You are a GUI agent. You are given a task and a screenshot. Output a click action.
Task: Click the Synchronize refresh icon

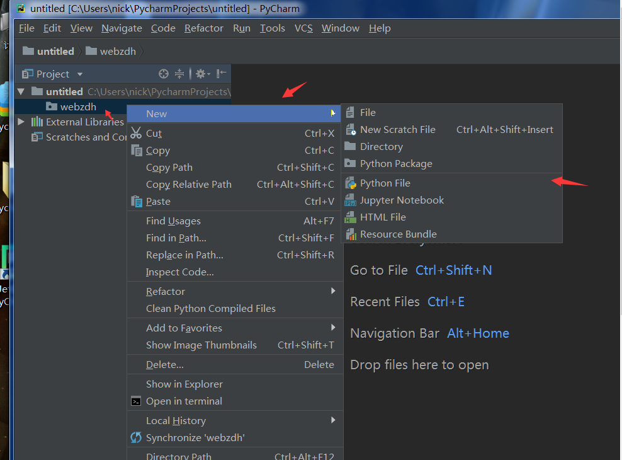coord(136,437)
